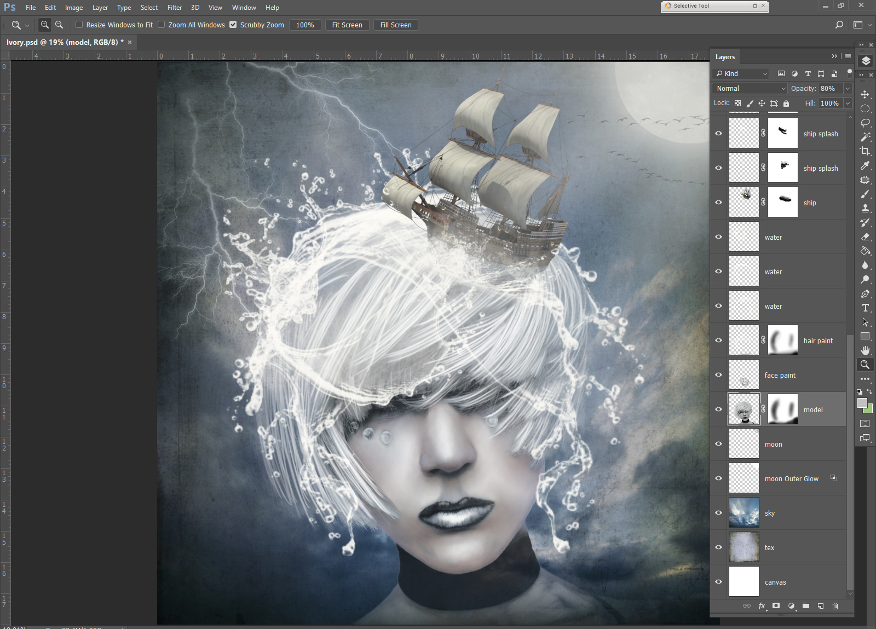Open the blend mode Normal dropdown
The width and height of the screenshot is (876, 629).
click(750, 88)
